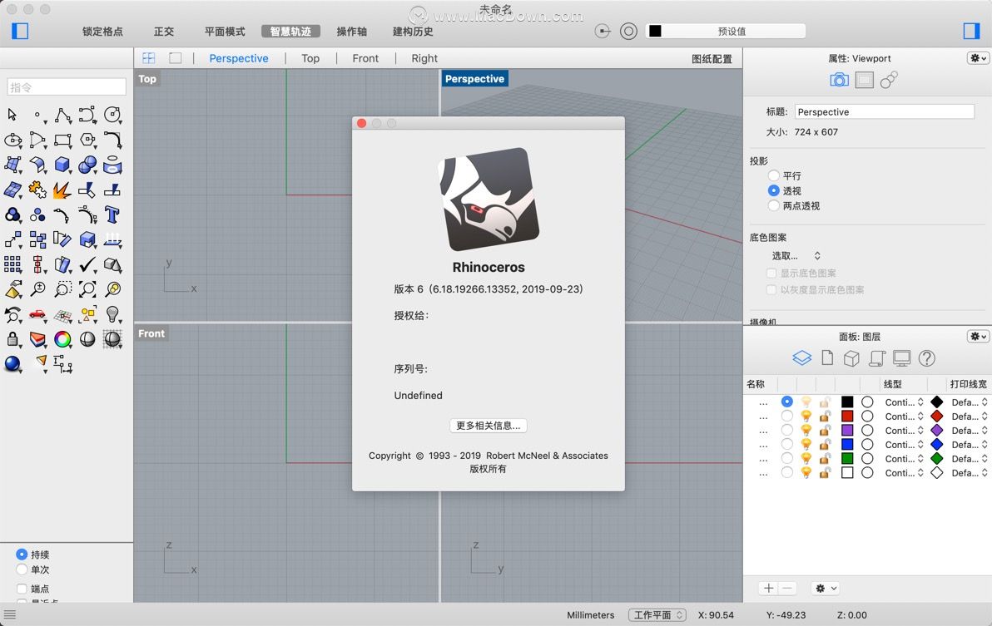Switch to the Front viewport tab
The height and width of the screenshot is (626, 992).
tap(365, 58)
